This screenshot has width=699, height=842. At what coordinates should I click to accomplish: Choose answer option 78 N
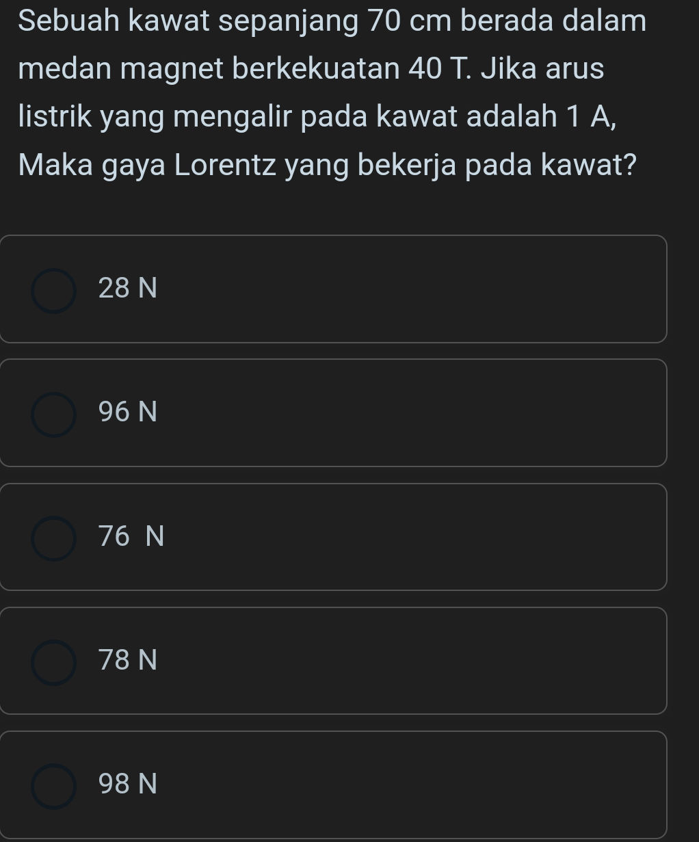tap(334, 661)
